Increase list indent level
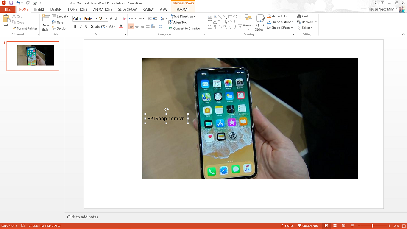 pyautogui.click(x=155, y=18)
